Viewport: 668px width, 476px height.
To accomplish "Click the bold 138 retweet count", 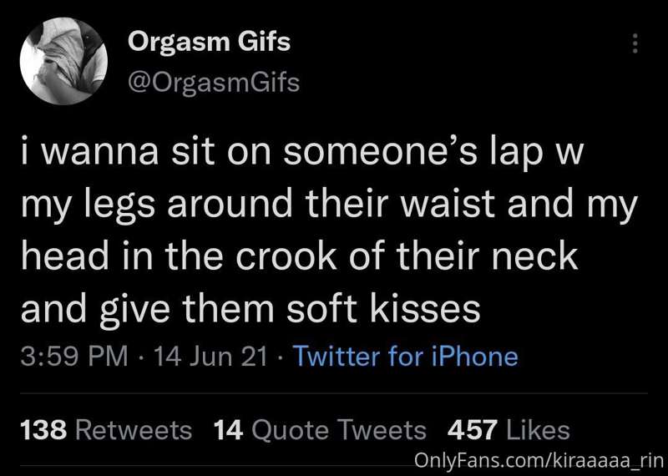I will pos(44,429).
